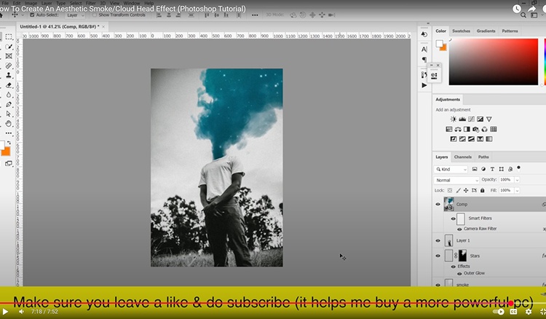This screenshot has width=546, height=319.
Task: Click the red video progress scrubber
Action: 511,303
